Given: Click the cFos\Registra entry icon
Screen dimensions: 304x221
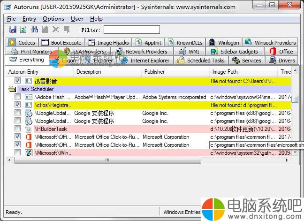Looking at the screenshot, I should [x=29, y=105].
